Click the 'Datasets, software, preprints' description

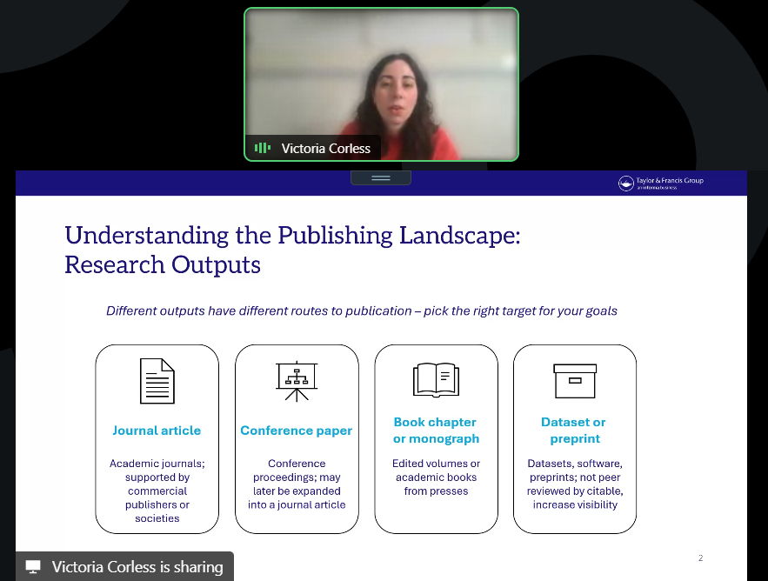pyautogui.click(x=575, y=484)
